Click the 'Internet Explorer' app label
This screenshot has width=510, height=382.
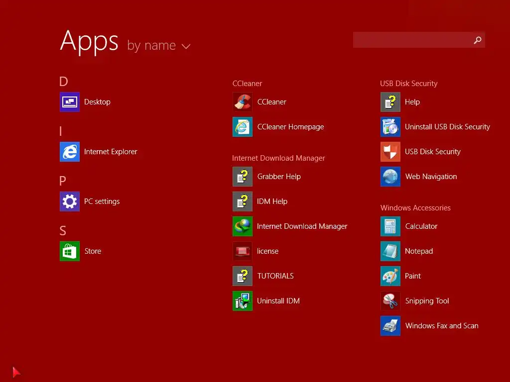111,152
